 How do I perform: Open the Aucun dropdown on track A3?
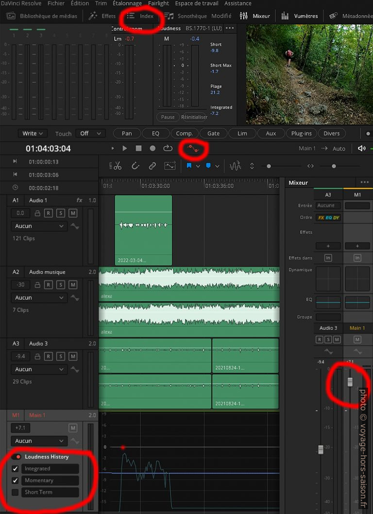click(x=39, y=369)
